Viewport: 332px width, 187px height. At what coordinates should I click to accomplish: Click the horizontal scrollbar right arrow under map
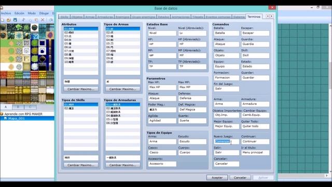pos(326,176)
